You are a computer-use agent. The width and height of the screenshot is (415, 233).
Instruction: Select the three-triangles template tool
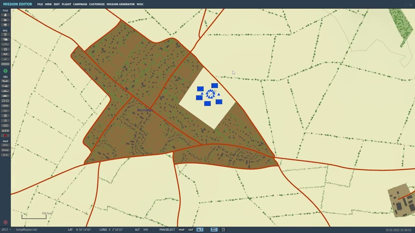pos(5,106)
